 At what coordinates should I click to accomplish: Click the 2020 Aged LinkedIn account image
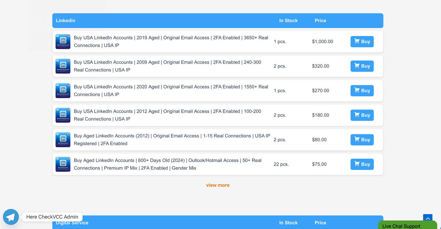click(63, 91)
